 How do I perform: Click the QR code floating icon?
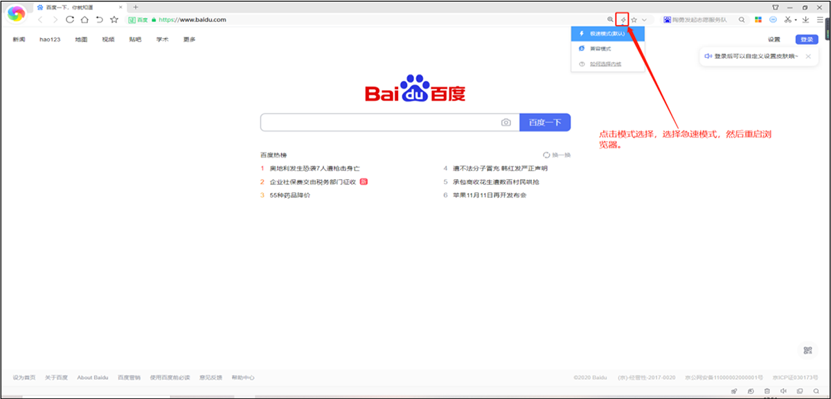click(x=807, y=351)
